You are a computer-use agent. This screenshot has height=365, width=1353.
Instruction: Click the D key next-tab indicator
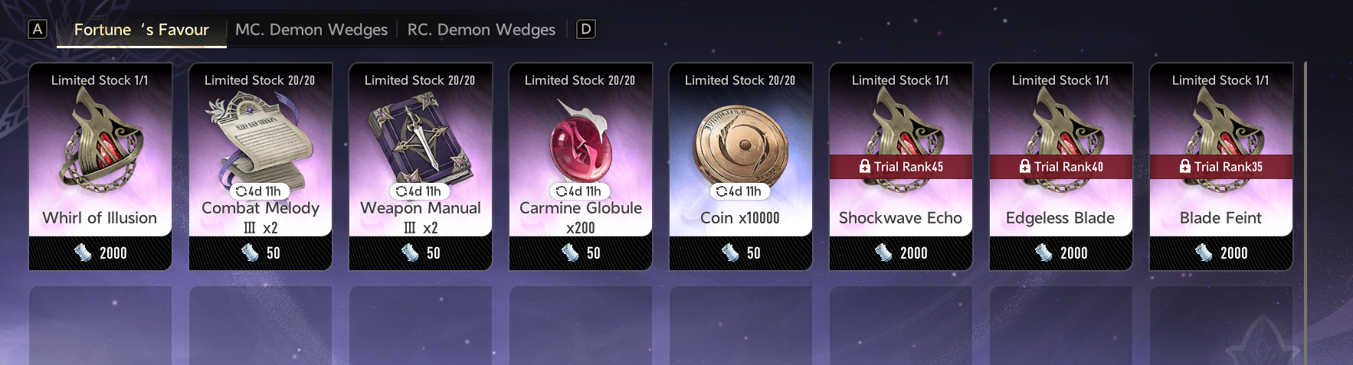(585, 29)
